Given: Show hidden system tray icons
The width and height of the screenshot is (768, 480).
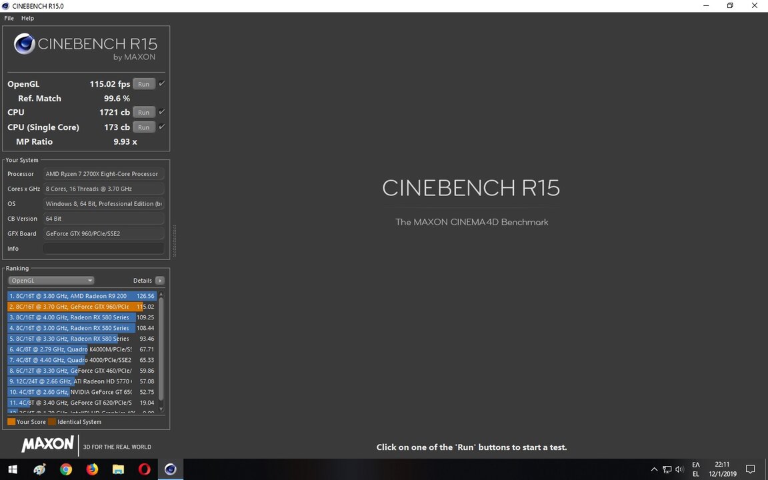Looking at the screenshot, I should [x=654, y=469].
